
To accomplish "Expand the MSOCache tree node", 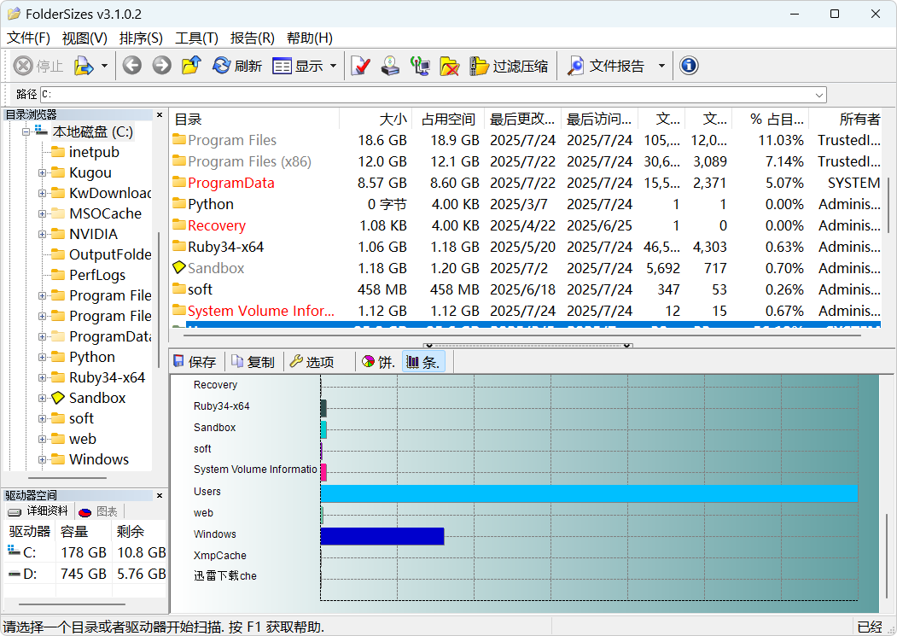I will (x=43, y=214).
